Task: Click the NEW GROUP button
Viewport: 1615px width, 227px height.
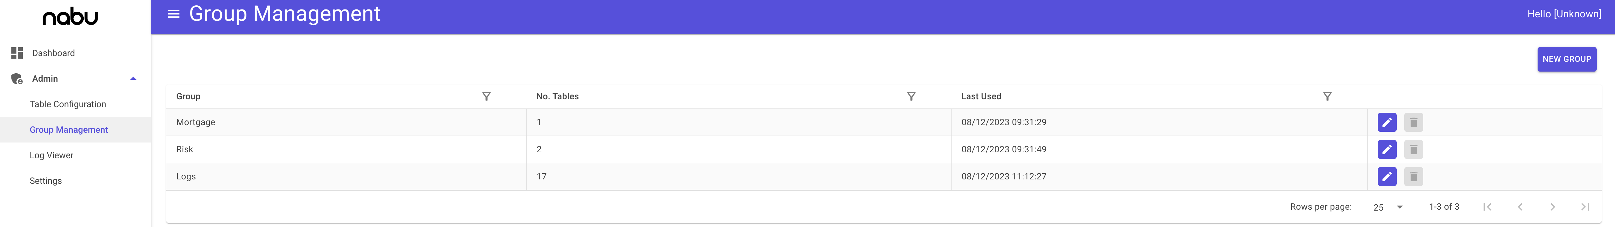Action: pos(1567,59)
